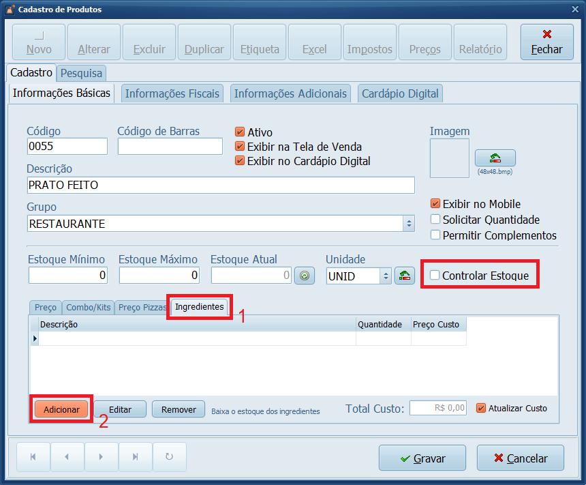This screenshot has height=485, width=586.
Task: Go to previous record navigation arrow
Action: tap(67, 457)
